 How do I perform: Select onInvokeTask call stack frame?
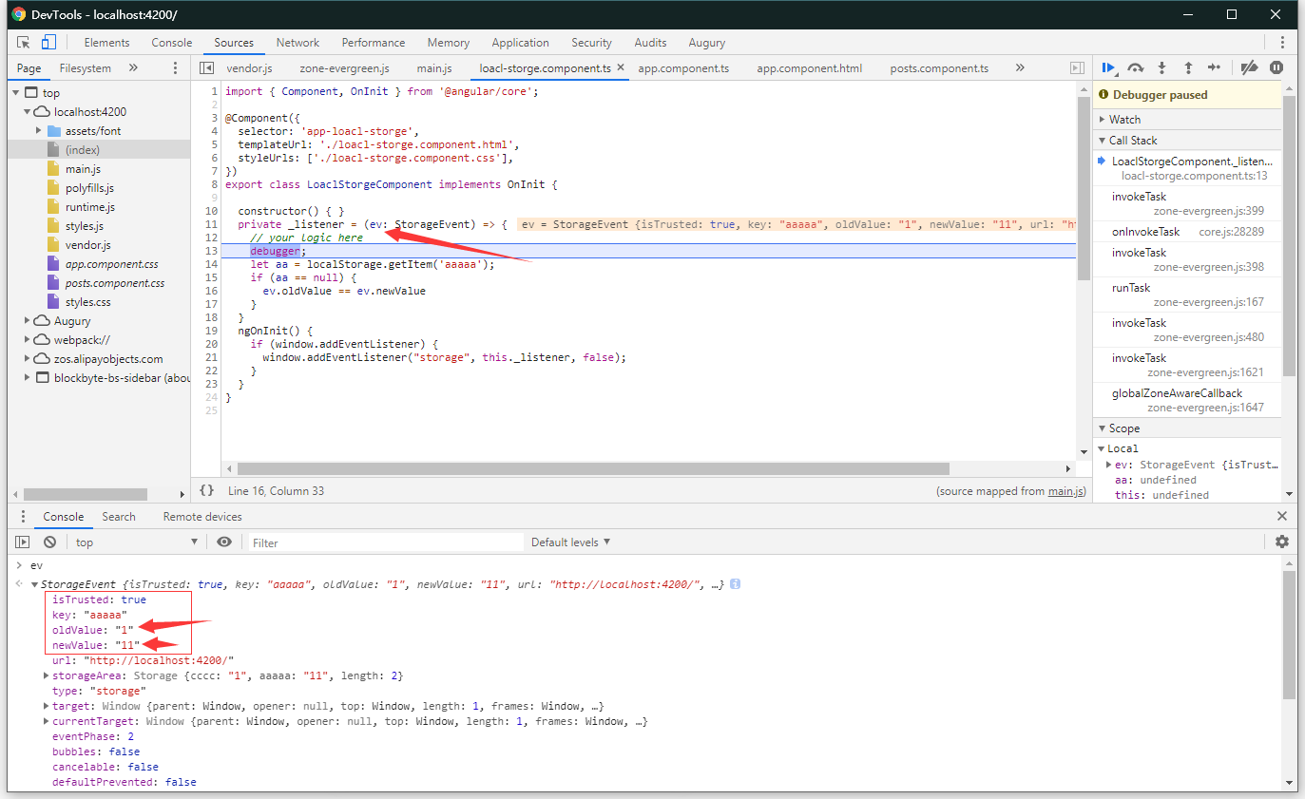1187,232
